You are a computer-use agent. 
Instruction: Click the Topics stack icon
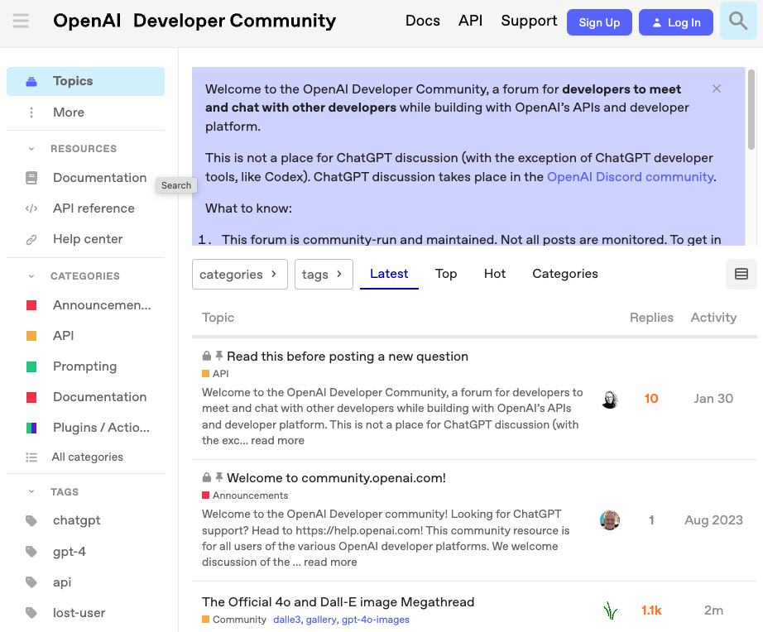pos(31,81)
